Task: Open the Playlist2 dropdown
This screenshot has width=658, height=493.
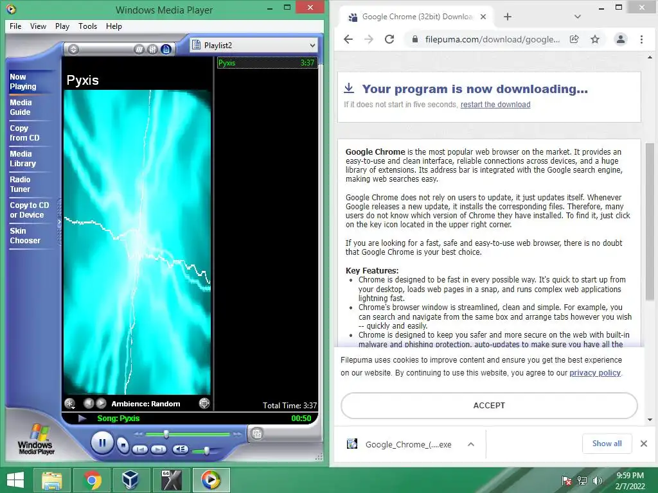Action: [x=254, y=46]
